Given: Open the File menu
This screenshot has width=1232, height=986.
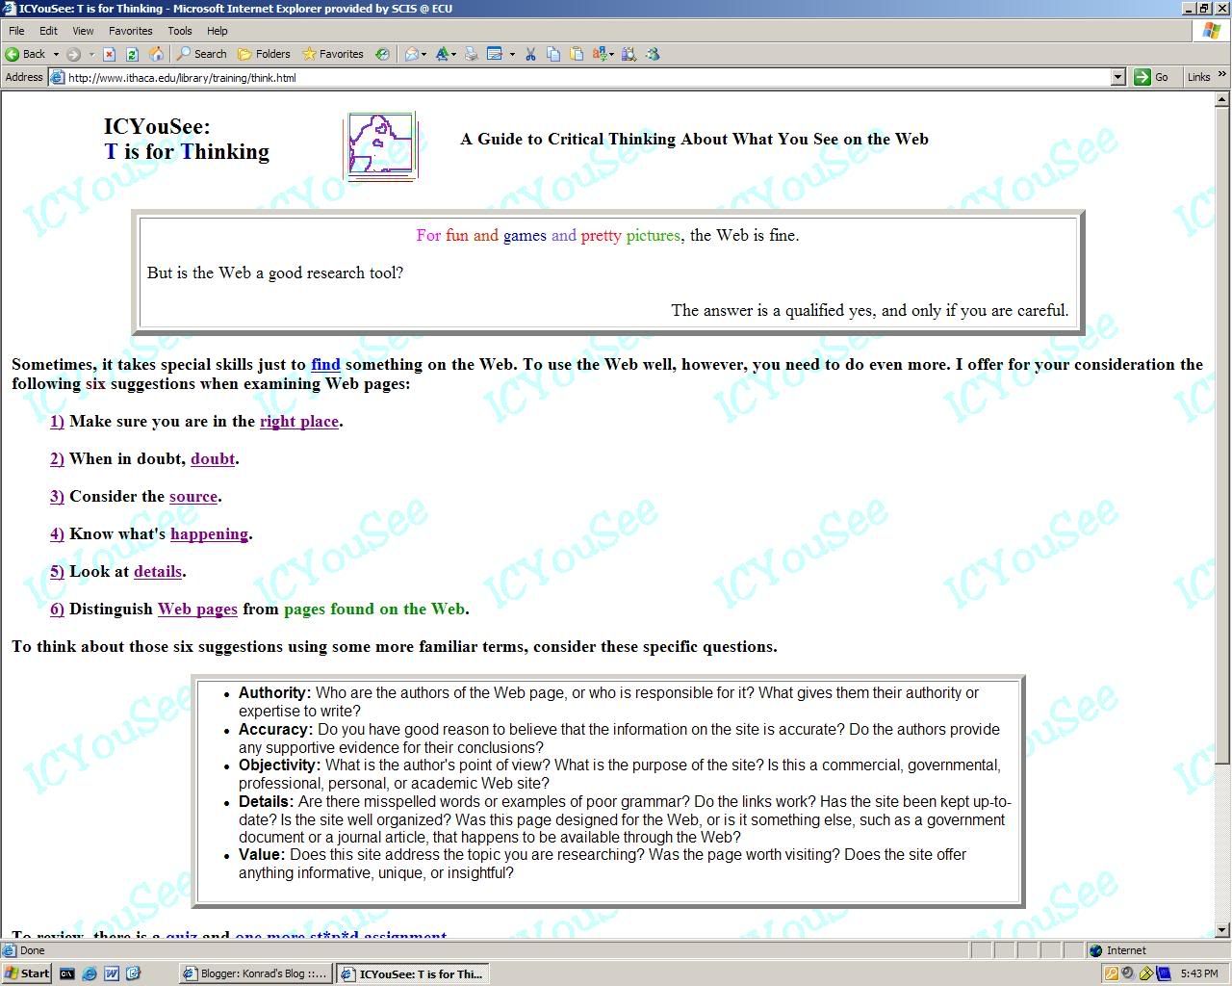Looking at the screenshot, I should click(x=16, y=31).
